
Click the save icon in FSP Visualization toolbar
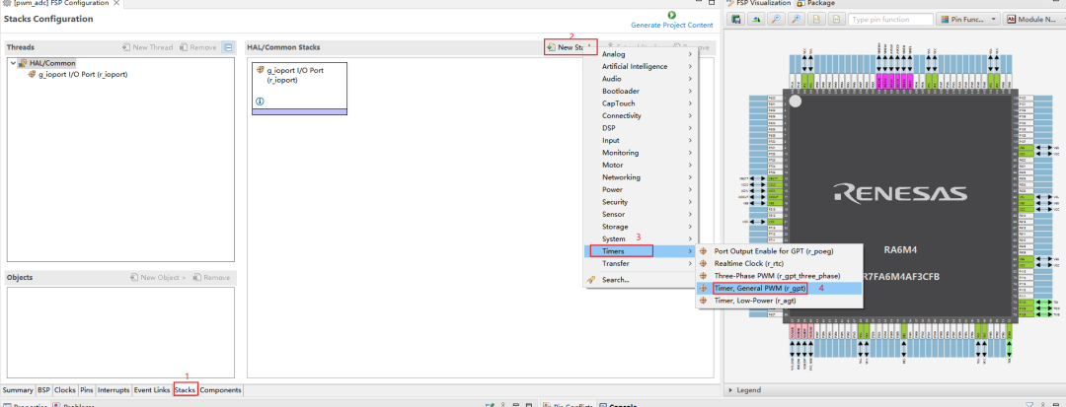pyautogui.click(x=736, y=20)
